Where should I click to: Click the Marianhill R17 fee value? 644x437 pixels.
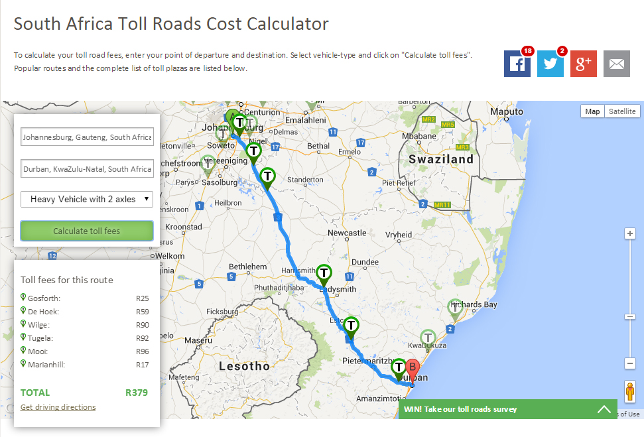pos(143,365)
